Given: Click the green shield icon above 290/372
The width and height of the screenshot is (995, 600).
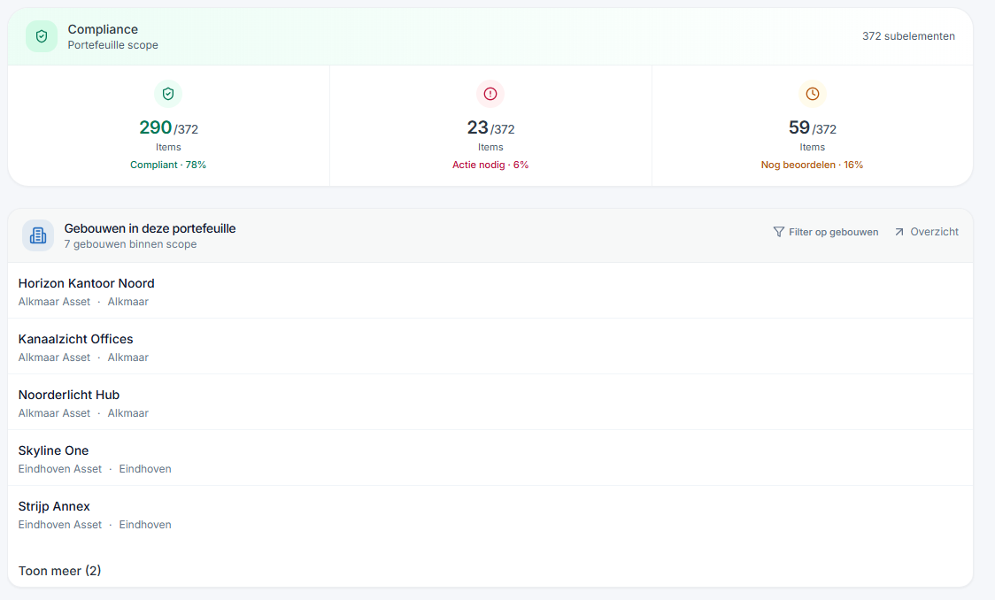Looking at the screenshot, I should pyautogui.click(x=168, y=94).
